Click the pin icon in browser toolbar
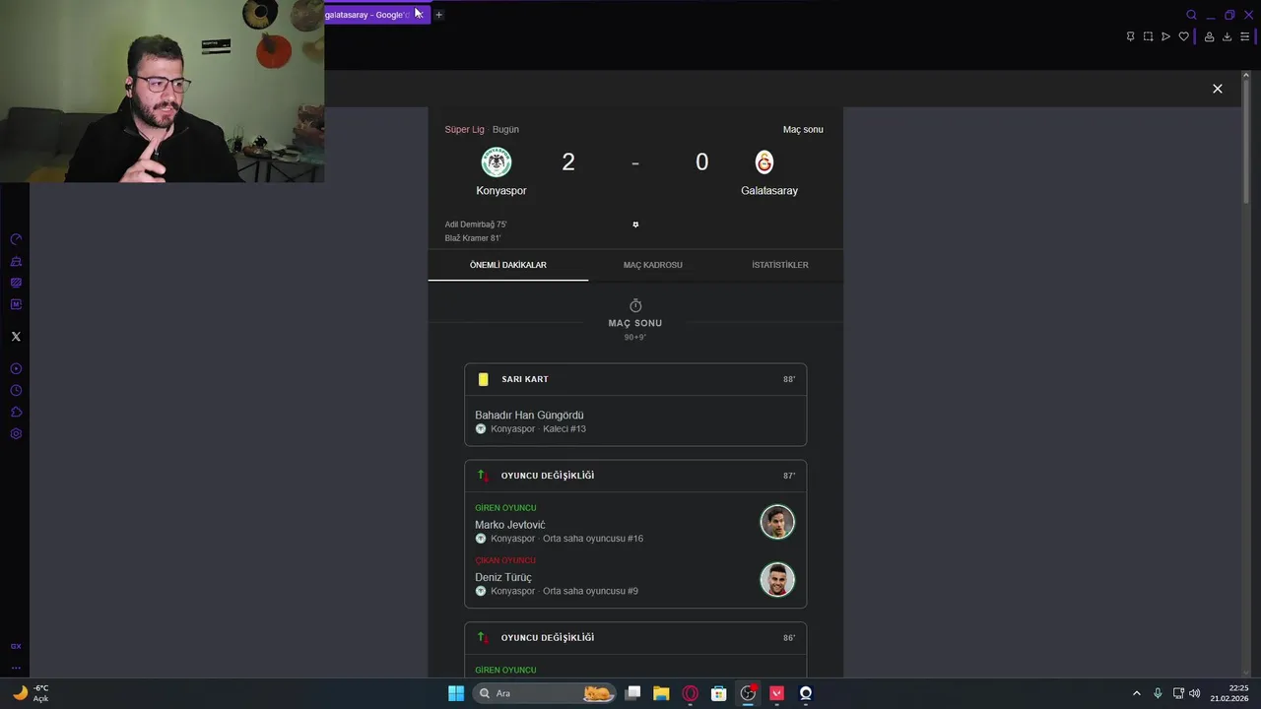The width and height of the screenshot is (1261, 709). pyautogui.click(x=1130, y=36)
